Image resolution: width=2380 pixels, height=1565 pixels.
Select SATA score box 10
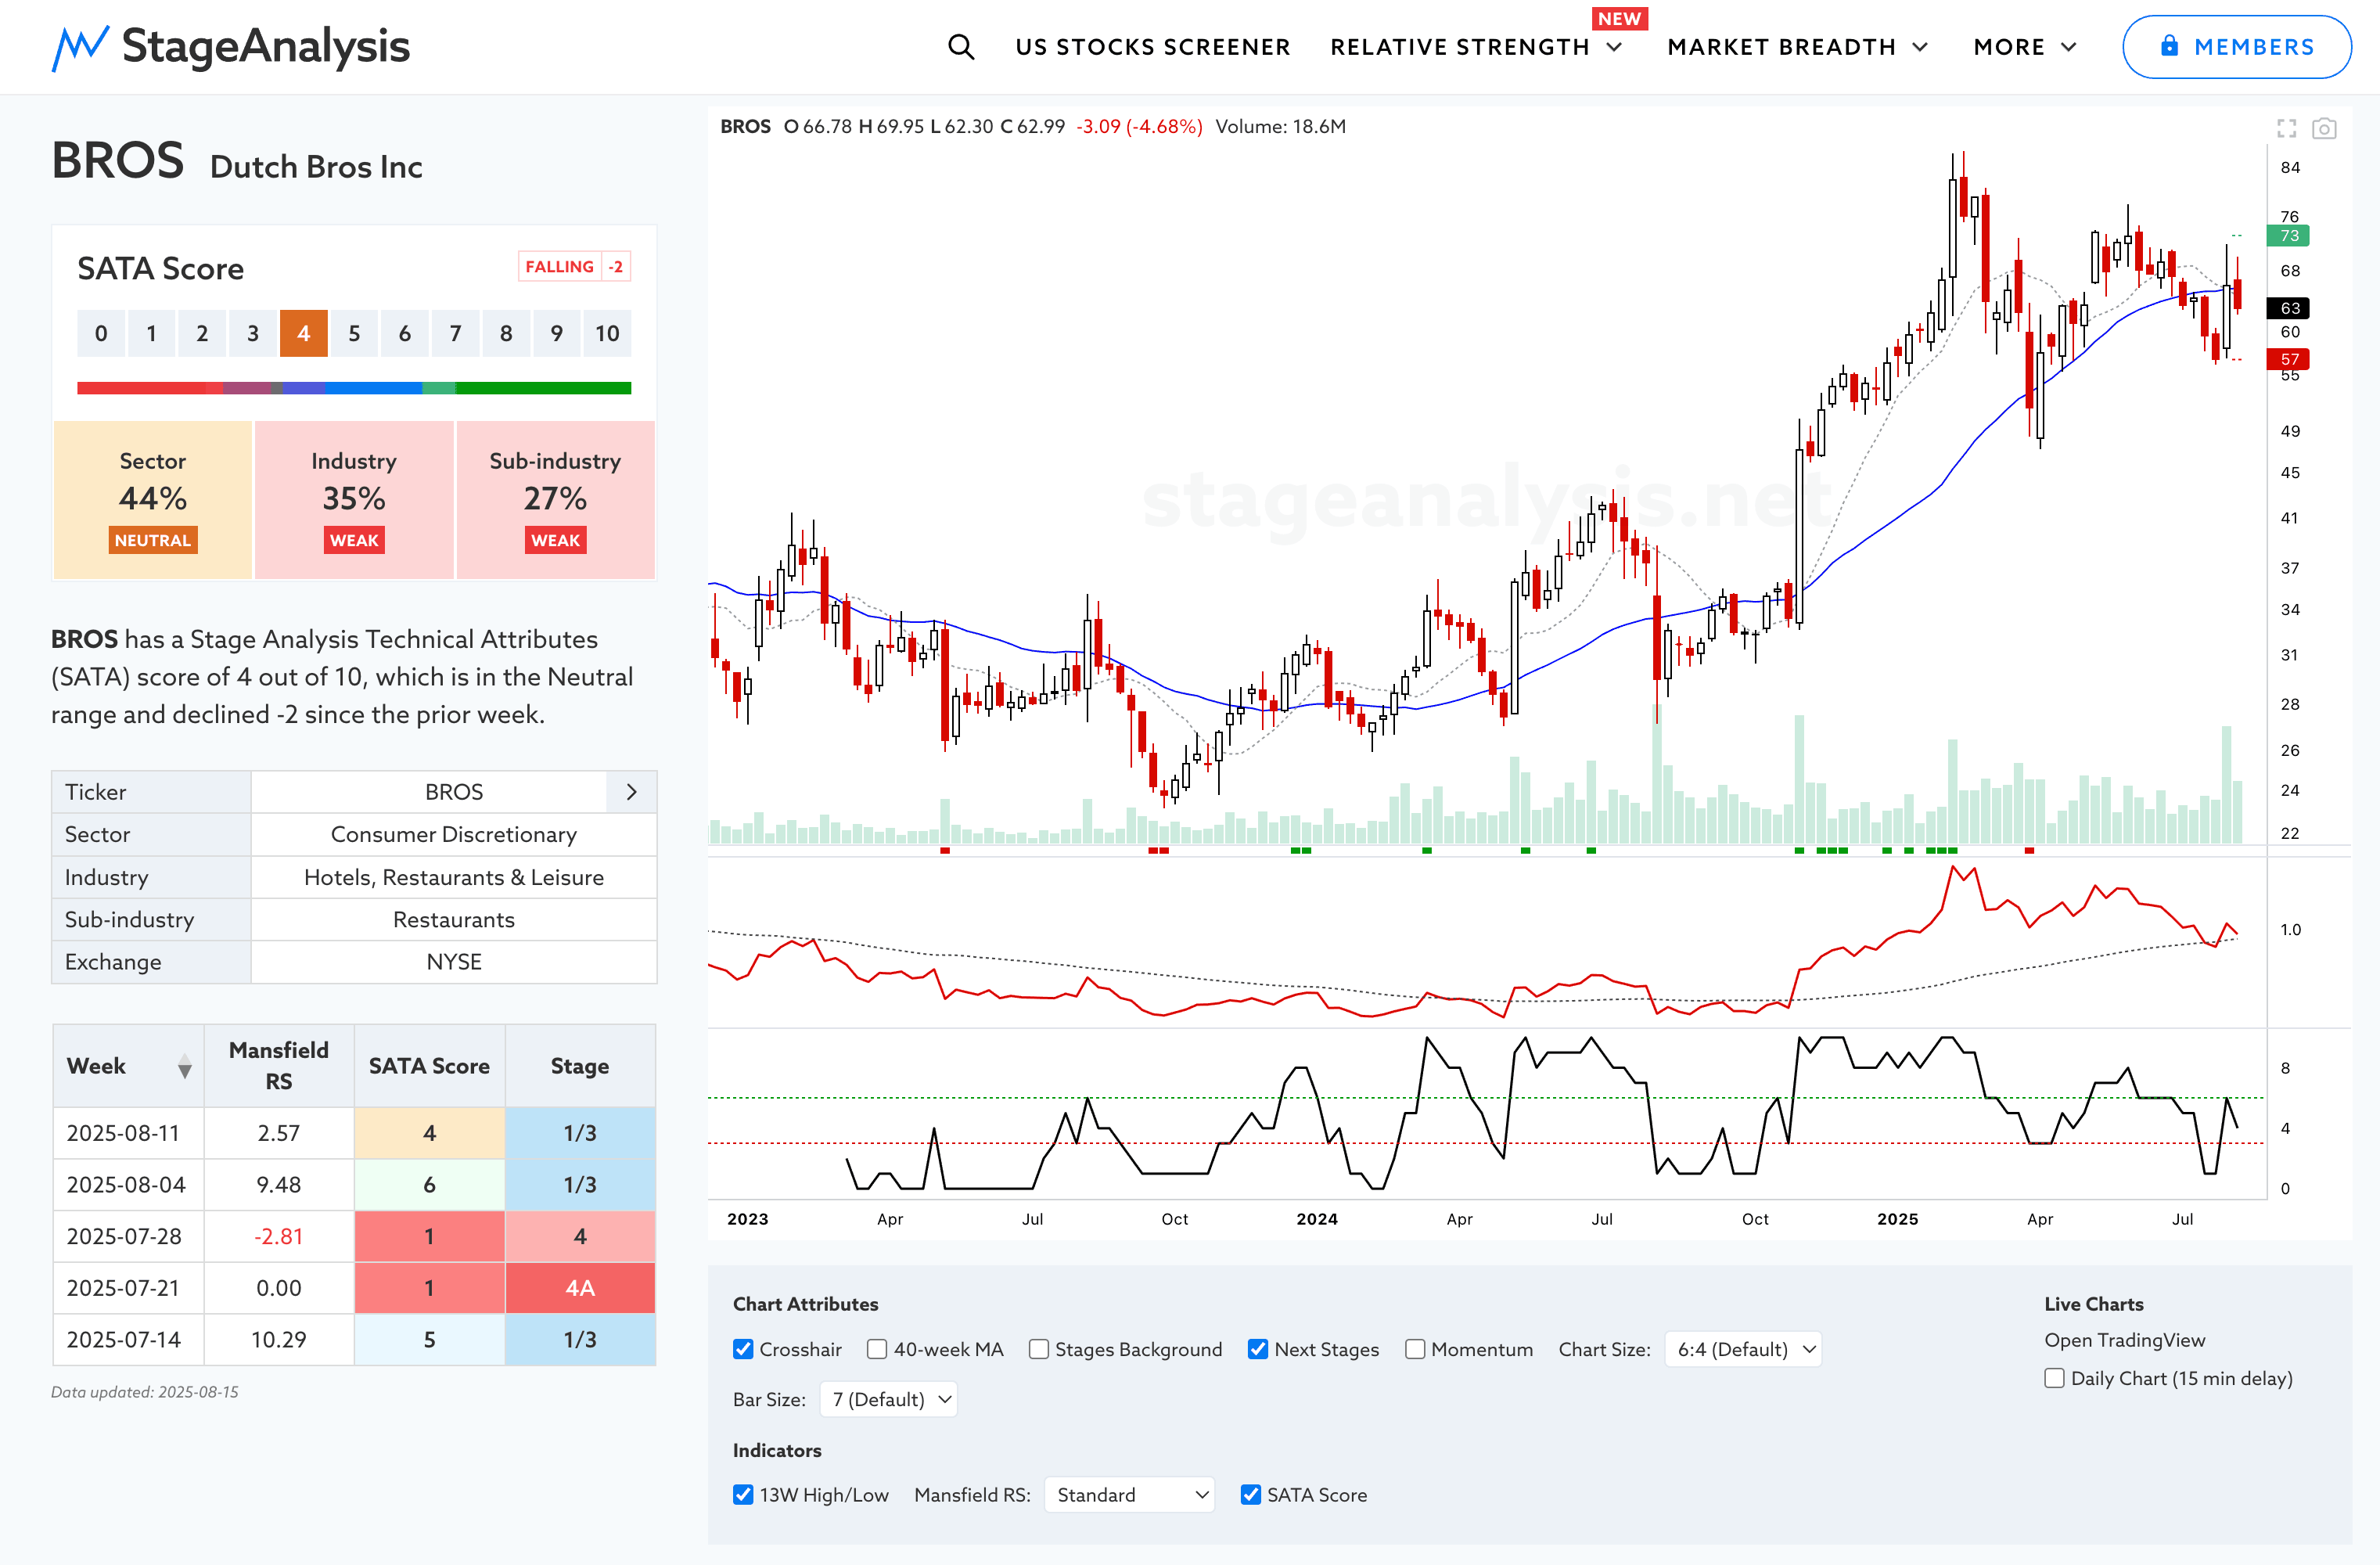[607, 333]
